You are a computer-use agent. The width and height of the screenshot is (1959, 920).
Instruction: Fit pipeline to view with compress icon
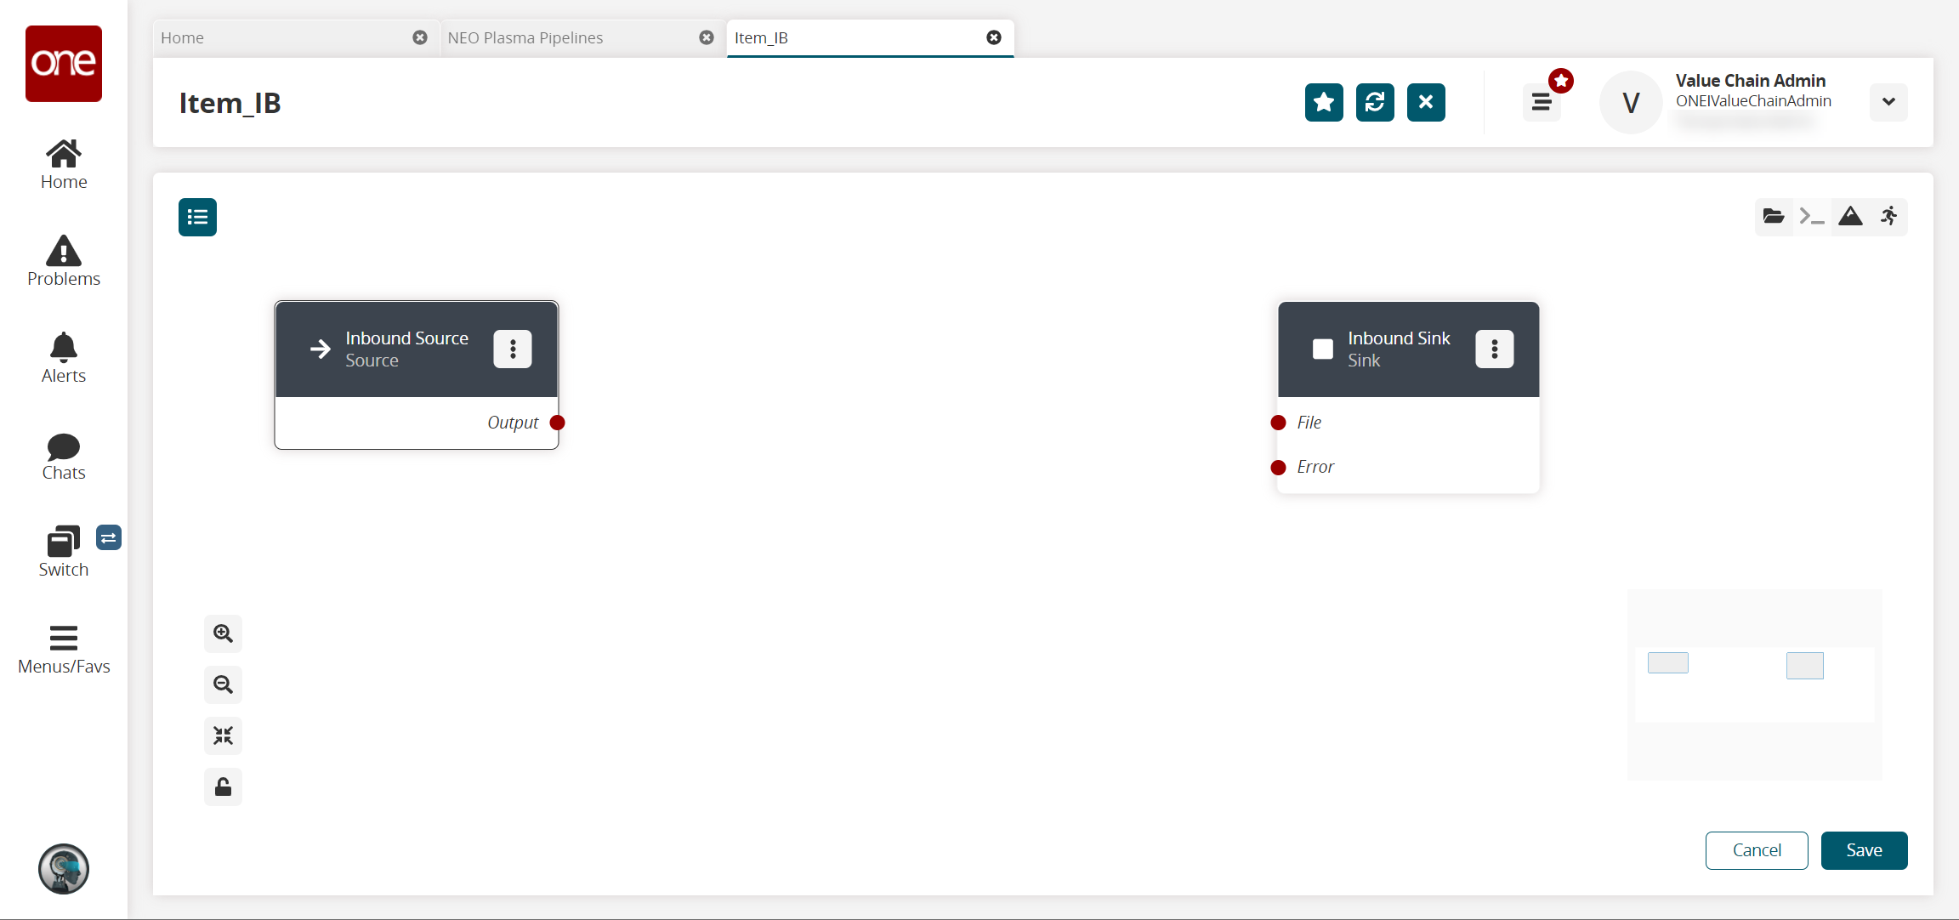tap(223, 735)
